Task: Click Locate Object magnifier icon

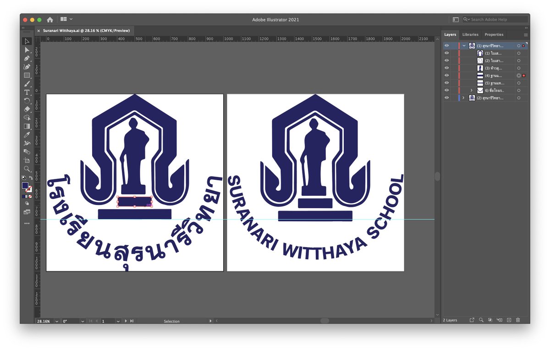Action: pyautogui.click(x=481, y=320)
